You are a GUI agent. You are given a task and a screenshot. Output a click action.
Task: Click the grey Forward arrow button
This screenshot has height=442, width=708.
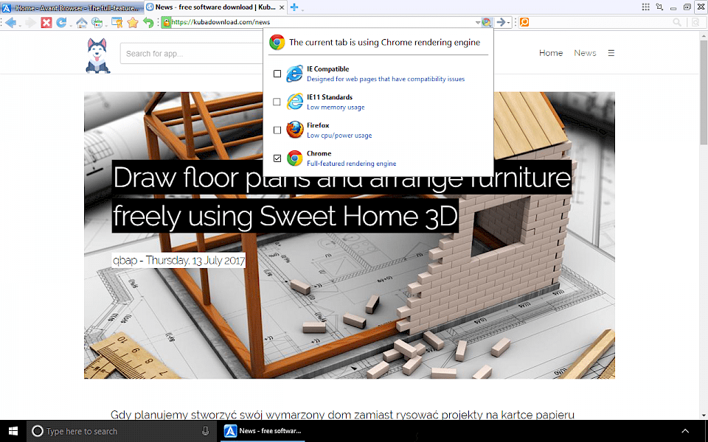tap(31, 22)
